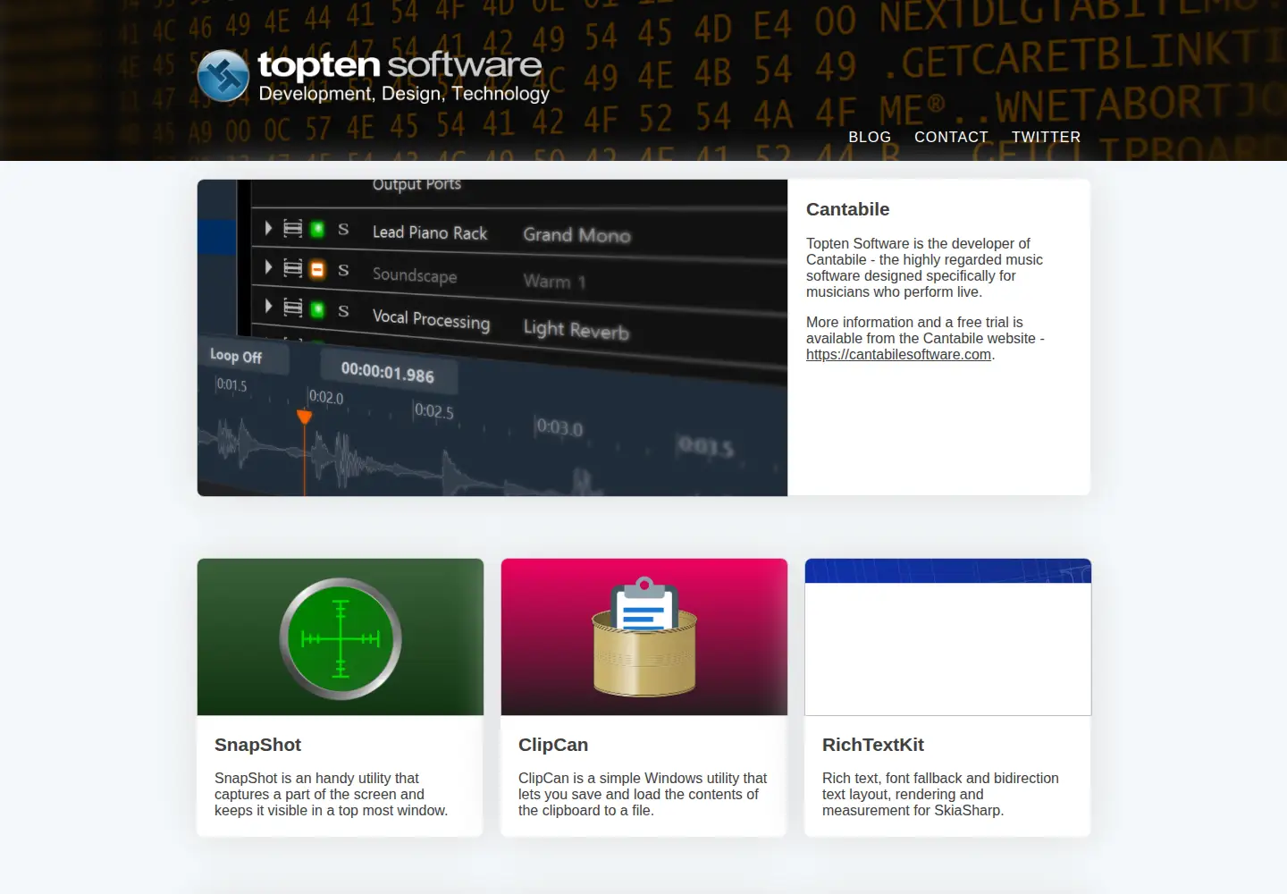
Task: Click the paragraph starting "Topten Software is the developer"
Action: coord(924,267)
